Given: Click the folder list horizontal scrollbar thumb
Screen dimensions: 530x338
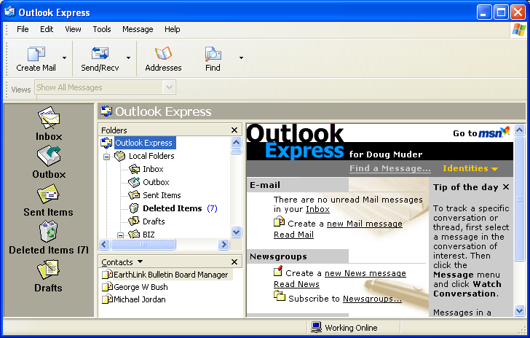Looking at the screenshot, I should pos(143,244).
